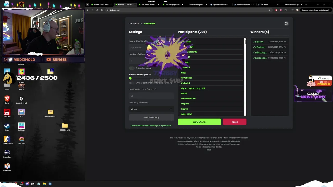This screenshot has height=187, width=333.
Task: Select participant xfritz
Action: pos(183,73)
